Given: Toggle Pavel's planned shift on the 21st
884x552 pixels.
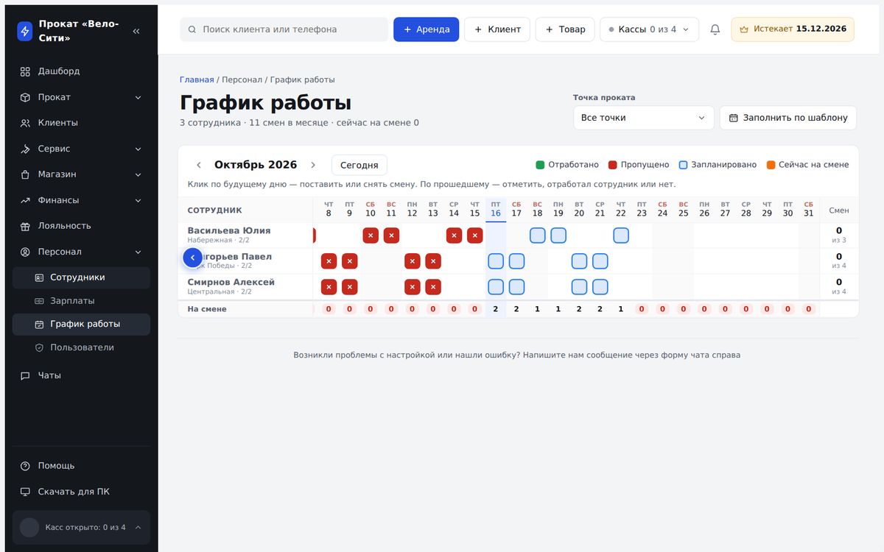Looking at the screenshot, I should point(600,261).
